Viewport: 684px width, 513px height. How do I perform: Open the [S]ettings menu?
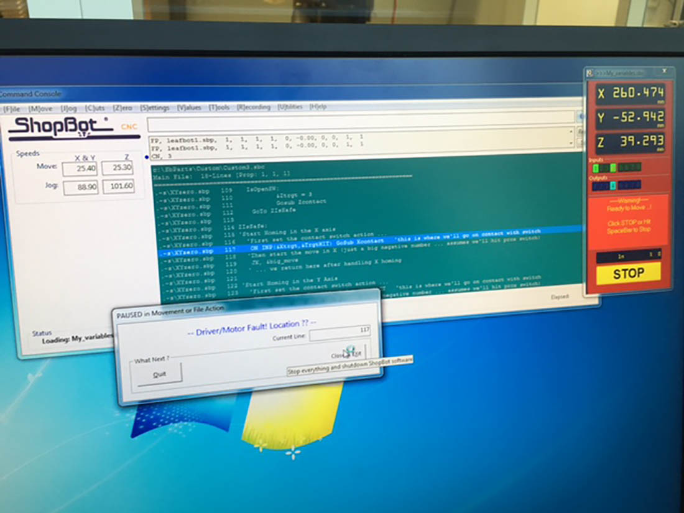pyautogui.click(x=154, y=108)
